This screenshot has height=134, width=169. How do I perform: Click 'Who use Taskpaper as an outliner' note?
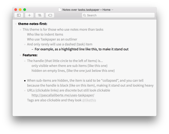tap(52, 39)
